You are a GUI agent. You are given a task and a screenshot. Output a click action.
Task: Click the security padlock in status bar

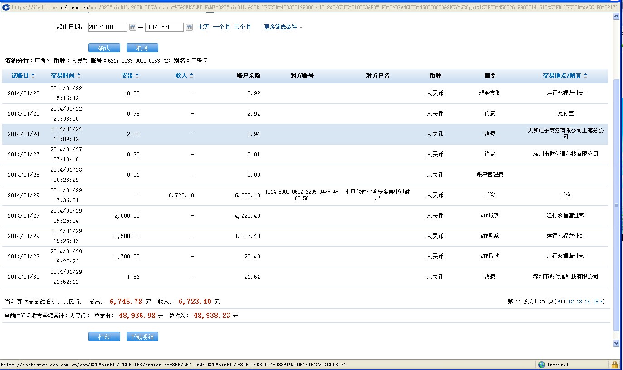(x=614, y=365)
